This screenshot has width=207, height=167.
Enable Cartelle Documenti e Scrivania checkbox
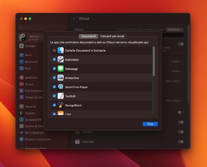point(54,50)
